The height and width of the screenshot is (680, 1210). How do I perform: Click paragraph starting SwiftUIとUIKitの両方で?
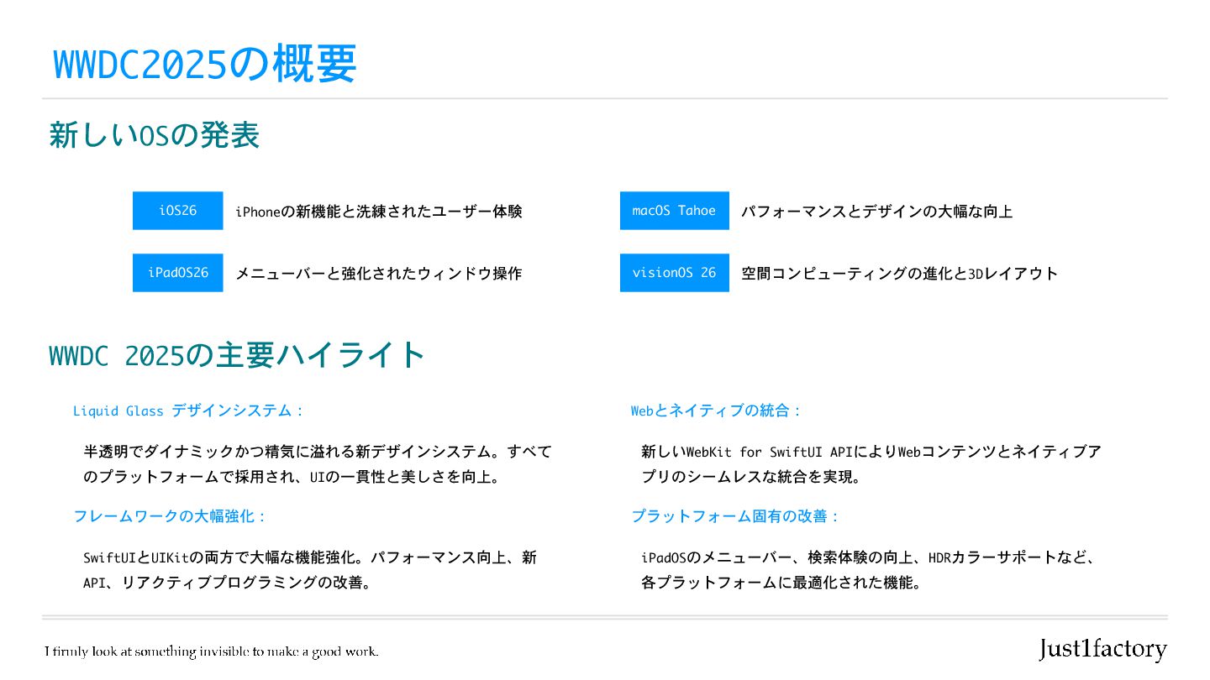coord(310,570)
